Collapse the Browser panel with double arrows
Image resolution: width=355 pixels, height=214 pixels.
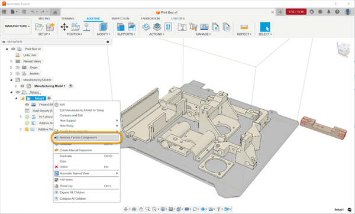point(4,42)
